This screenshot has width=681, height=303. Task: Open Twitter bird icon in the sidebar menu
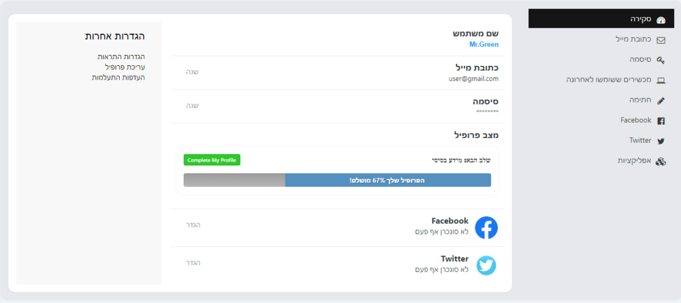[660, 141]
